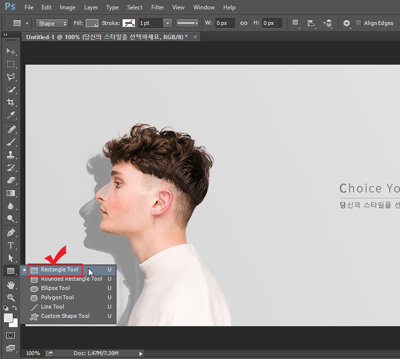Select the Rectangular Marquee tool
400x359 pixels.
pyautogui.click(x=11, y=64)
